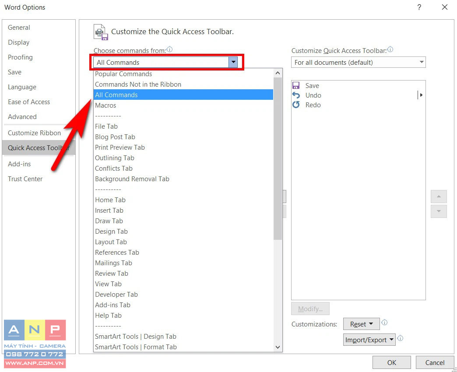Select Review Tab option
This screenshot has height=372, width=457.
[x=183, y=273]
